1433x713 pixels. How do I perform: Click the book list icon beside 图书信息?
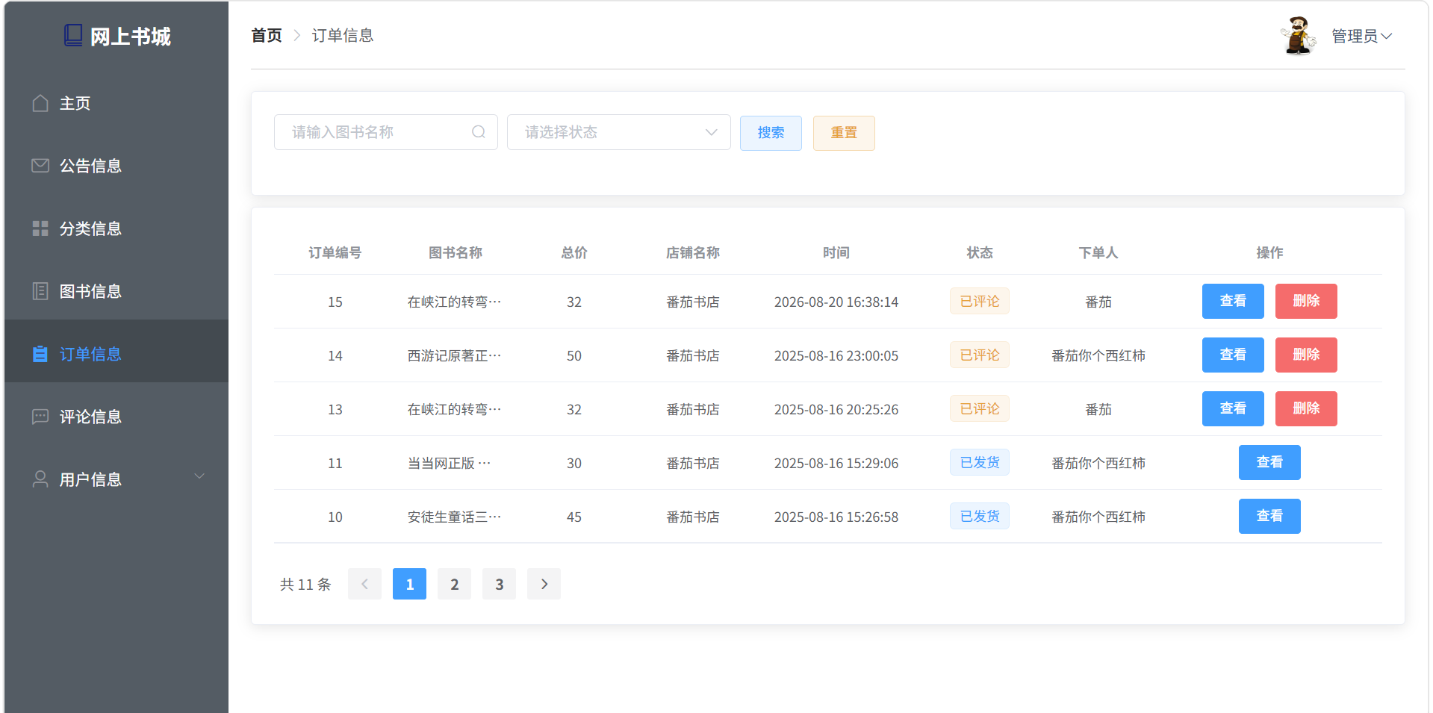[40, 291]
